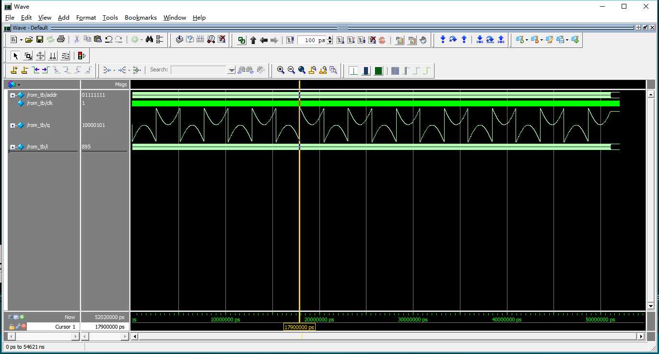Click the Restart simulation icon

pyautogui.click(x=290, y=40)
